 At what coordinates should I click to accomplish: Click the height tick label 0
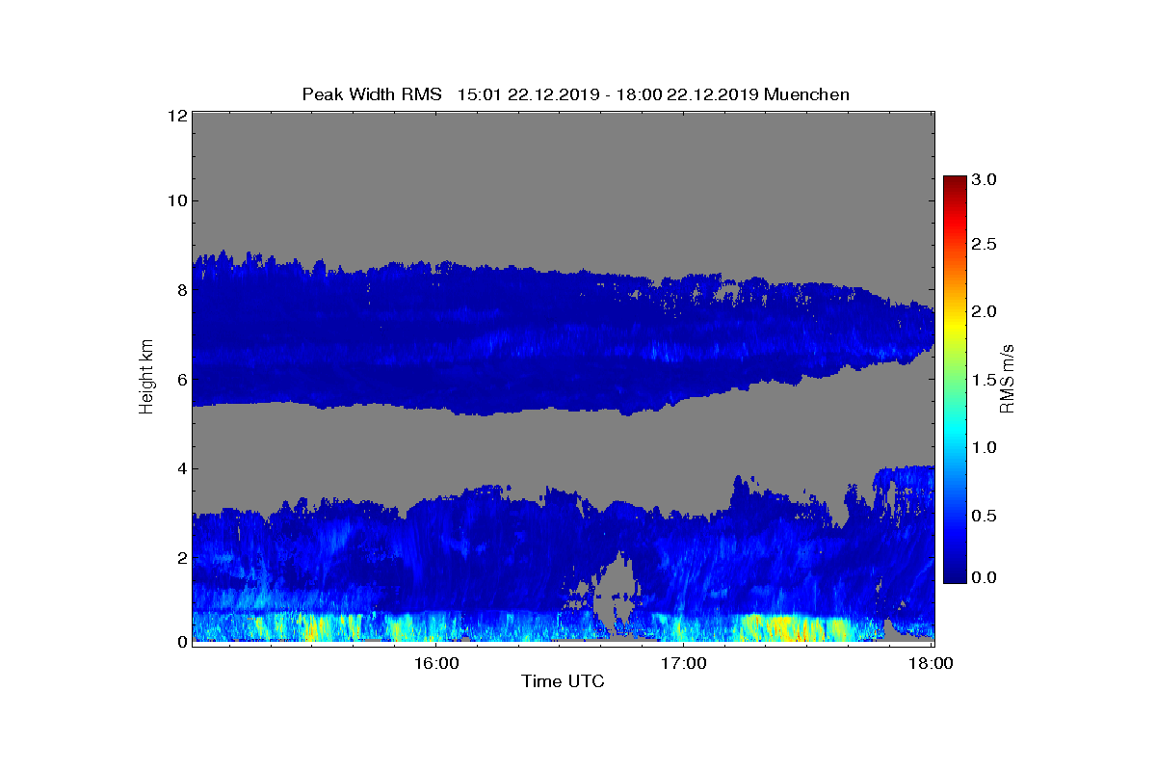[x=181, y=642]
